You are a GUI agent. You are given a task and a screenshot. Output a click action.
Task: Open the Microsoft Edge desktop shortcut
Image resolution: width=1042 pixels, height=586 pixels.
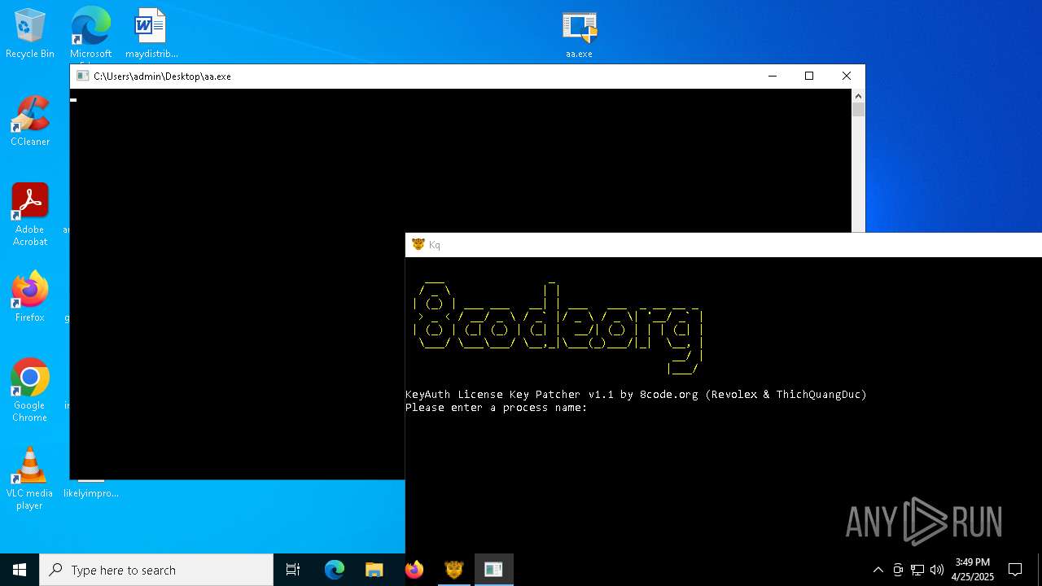point(90,33)
